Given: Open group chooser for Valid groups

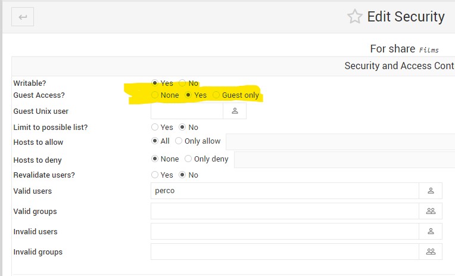Looking at the screenshot, I should point(431,211).
